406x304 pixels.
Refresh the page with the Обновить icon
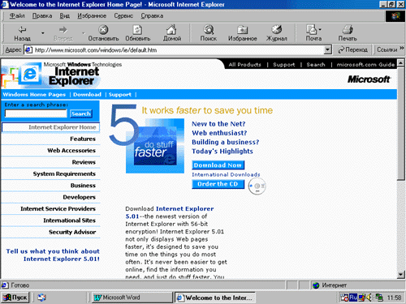137,29
